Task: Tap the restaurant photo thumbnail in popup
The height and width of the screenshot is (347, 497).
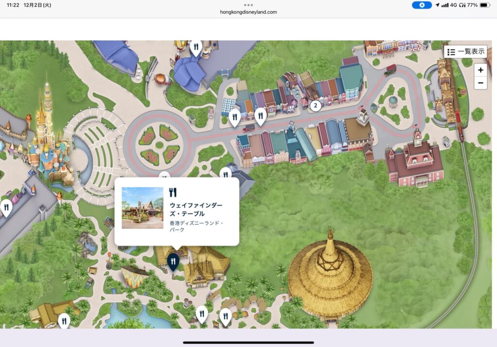Action: pyautogui.click(x=142, y=208)
